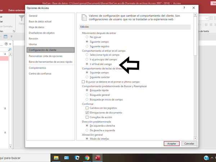
Task: Select 'Siguiente registro' radio option
Action: pos(87,46)
